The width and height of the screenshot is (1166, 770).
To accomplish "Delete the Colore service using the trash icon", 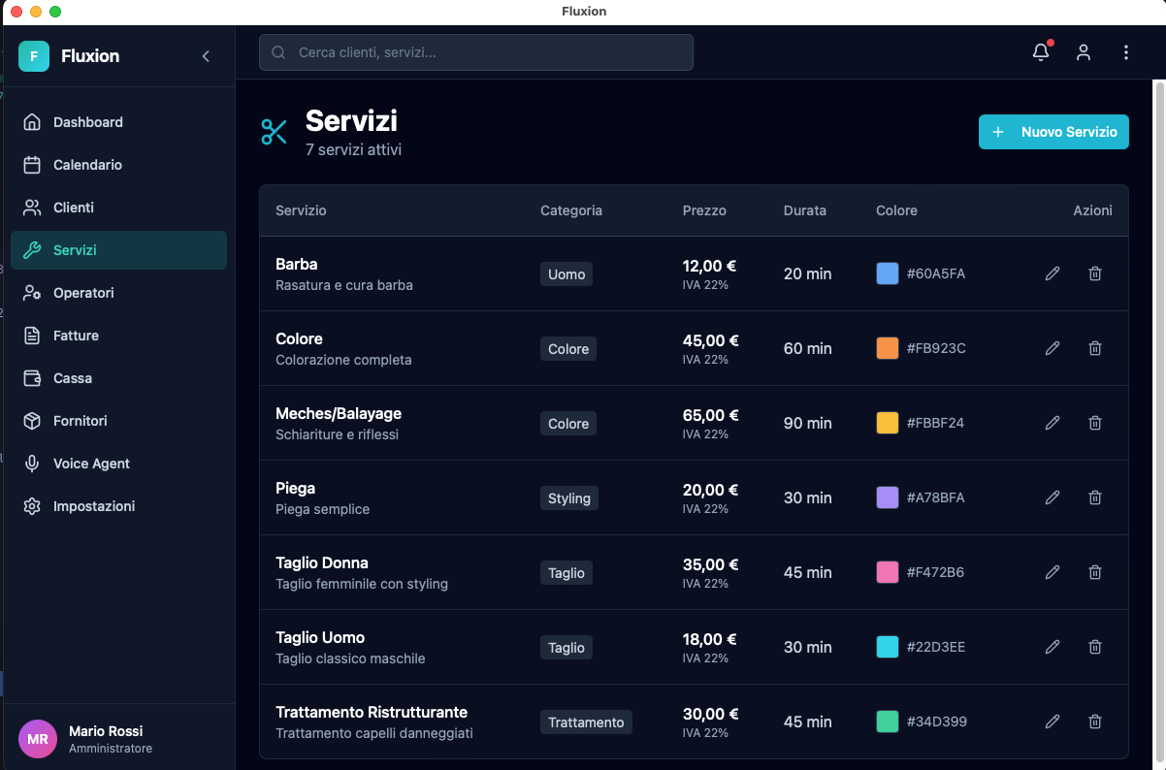I will coord(1094,348).
